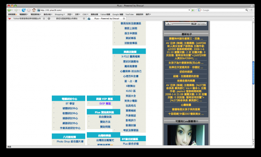The height and width of the screenshot is (157, 261).
Task: Open the home page via house icon
Action: pyautogui.click(x=34, y=10)
